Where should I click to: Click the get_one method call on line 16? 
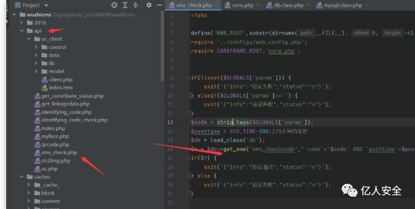click(x=234, y=149)
